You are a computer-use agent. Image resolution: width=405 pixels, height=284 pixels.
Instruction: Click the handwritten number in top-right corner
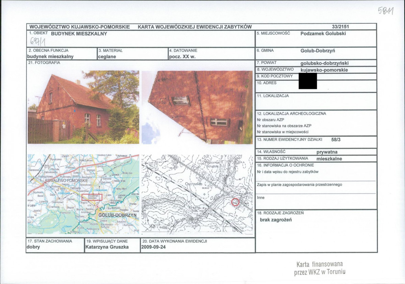coord(386,10)
